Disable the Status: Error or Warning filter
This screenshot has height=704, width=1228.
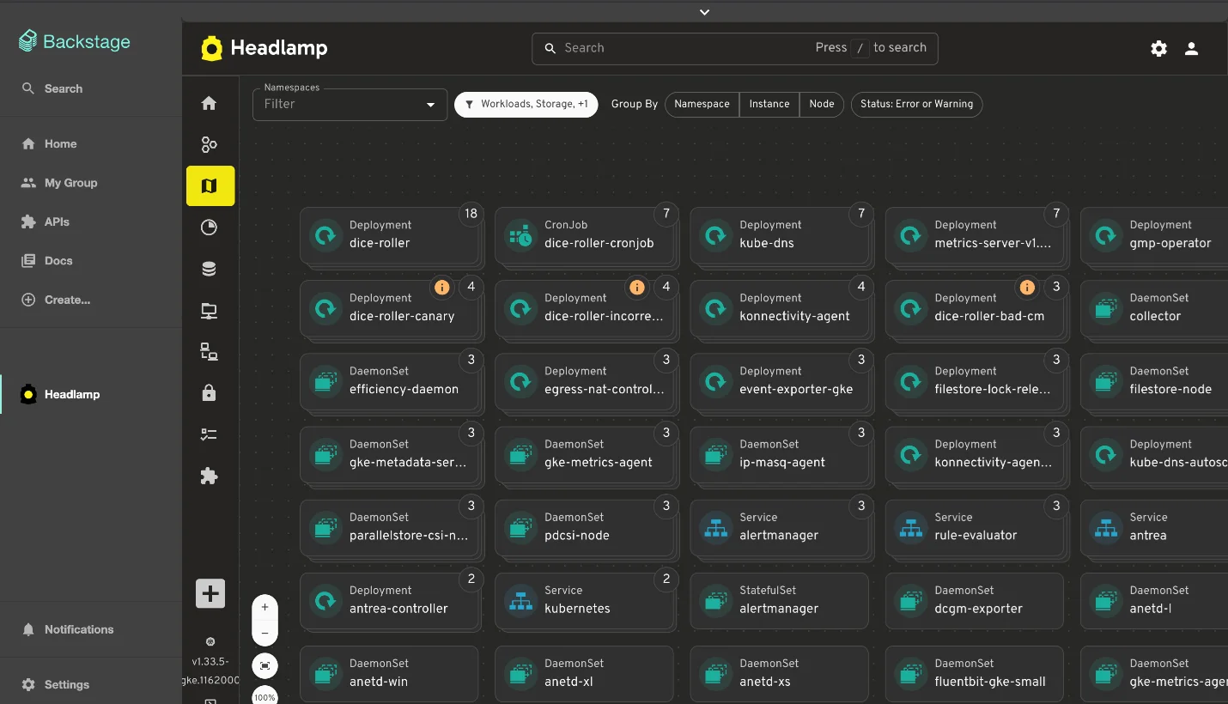click(916, 104)
